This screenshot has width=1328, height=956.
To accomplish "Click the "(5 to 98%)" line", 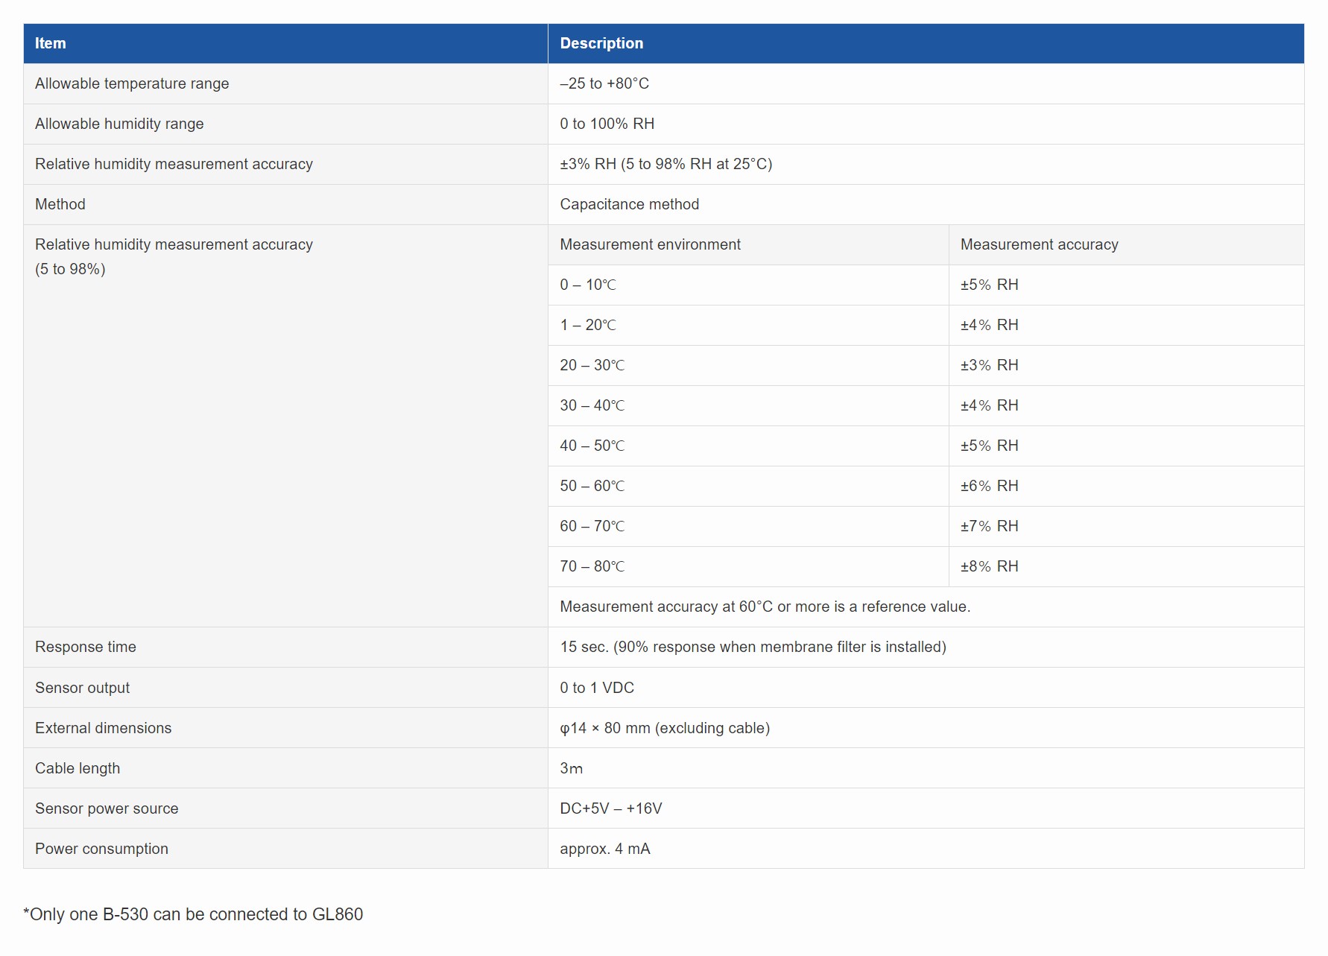I will [70, 269].
